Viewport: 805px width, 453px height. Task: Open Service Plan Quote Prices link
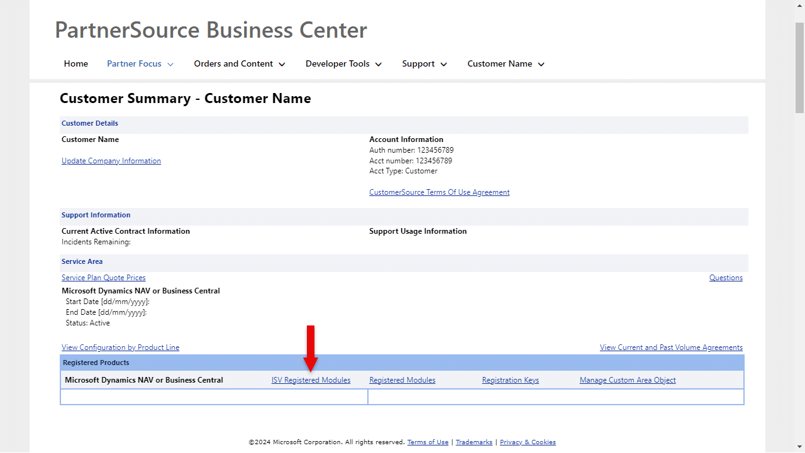(104, 278)
